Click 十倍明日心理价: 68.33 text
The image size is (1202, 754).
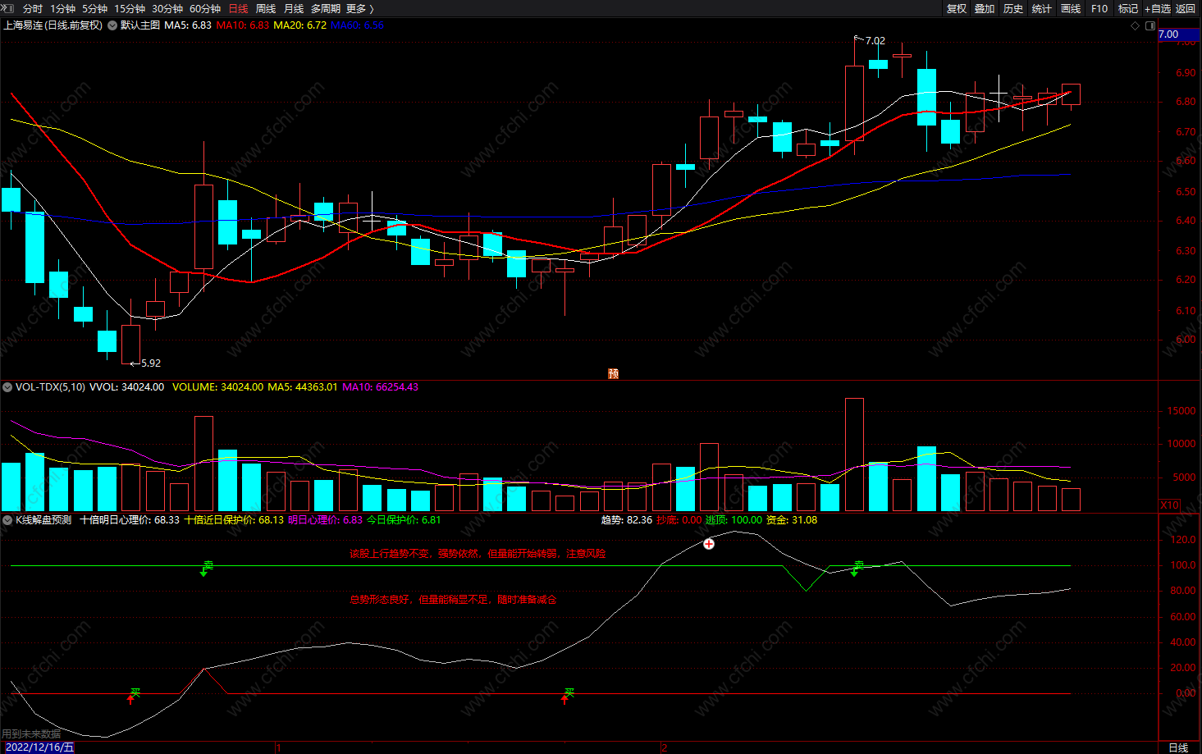[x=130, y=520]
